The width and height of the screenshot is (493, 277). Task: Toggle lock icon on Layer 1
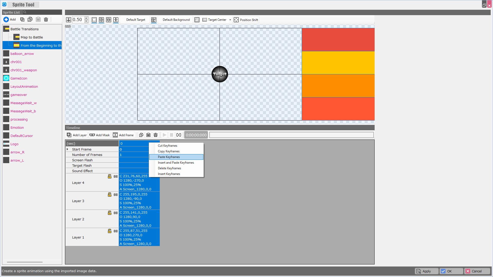click(x=109, y=231)
